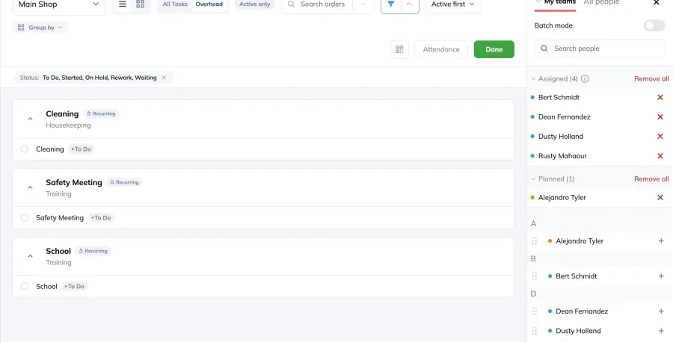Remove Bert Schmidt from Assigned
Viewport: 673px width, 342px height.
660,97
